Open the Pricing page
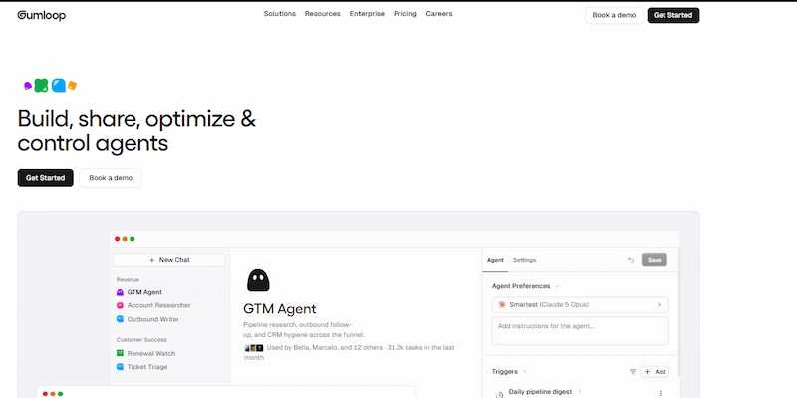This screenshot has width=797, height=398. coord(405,14)
